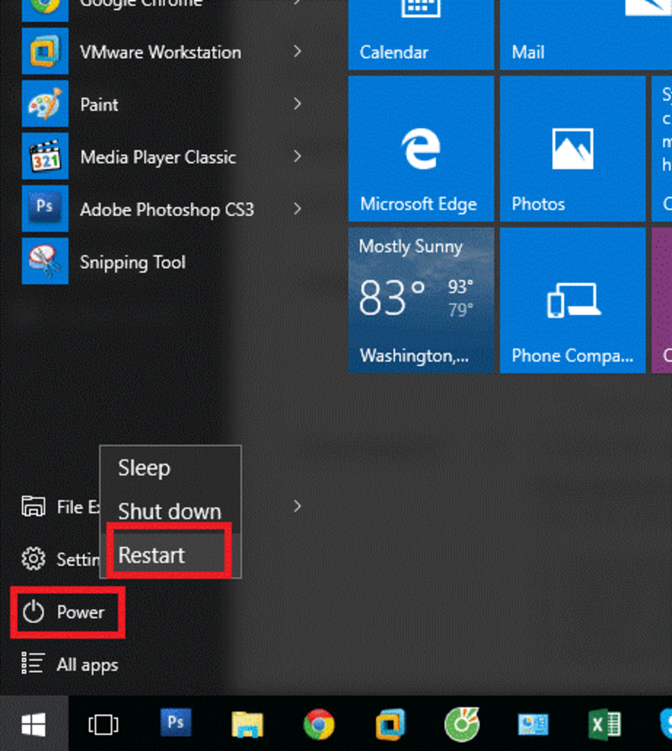Image resolution: width=672 pixels, height=751 pixels.
Task: Choose Shut down from the power menu
Action: coord(170,511)
